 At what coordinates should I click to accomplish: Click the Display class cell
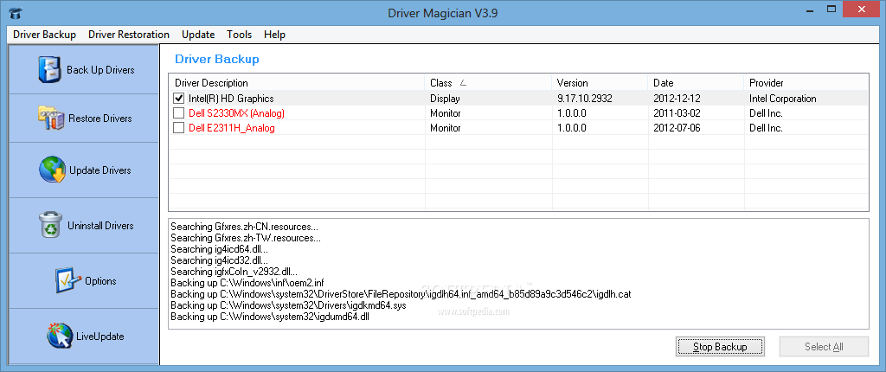[445, 99]
